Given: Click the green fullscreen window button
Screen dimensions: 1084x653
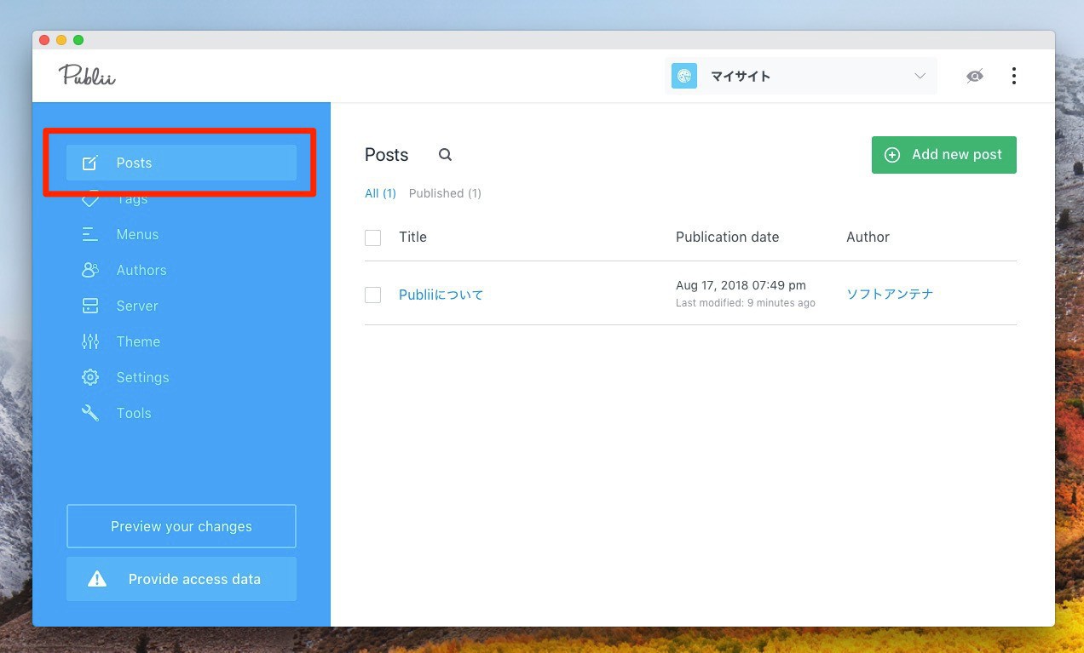Looking at the screenshot, I should [x=78, y=40].
